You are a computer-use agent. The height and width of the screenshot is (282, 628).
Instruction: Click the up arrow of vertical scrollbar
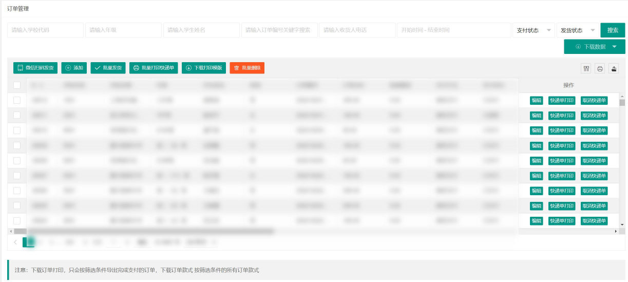tap(622, 96)
